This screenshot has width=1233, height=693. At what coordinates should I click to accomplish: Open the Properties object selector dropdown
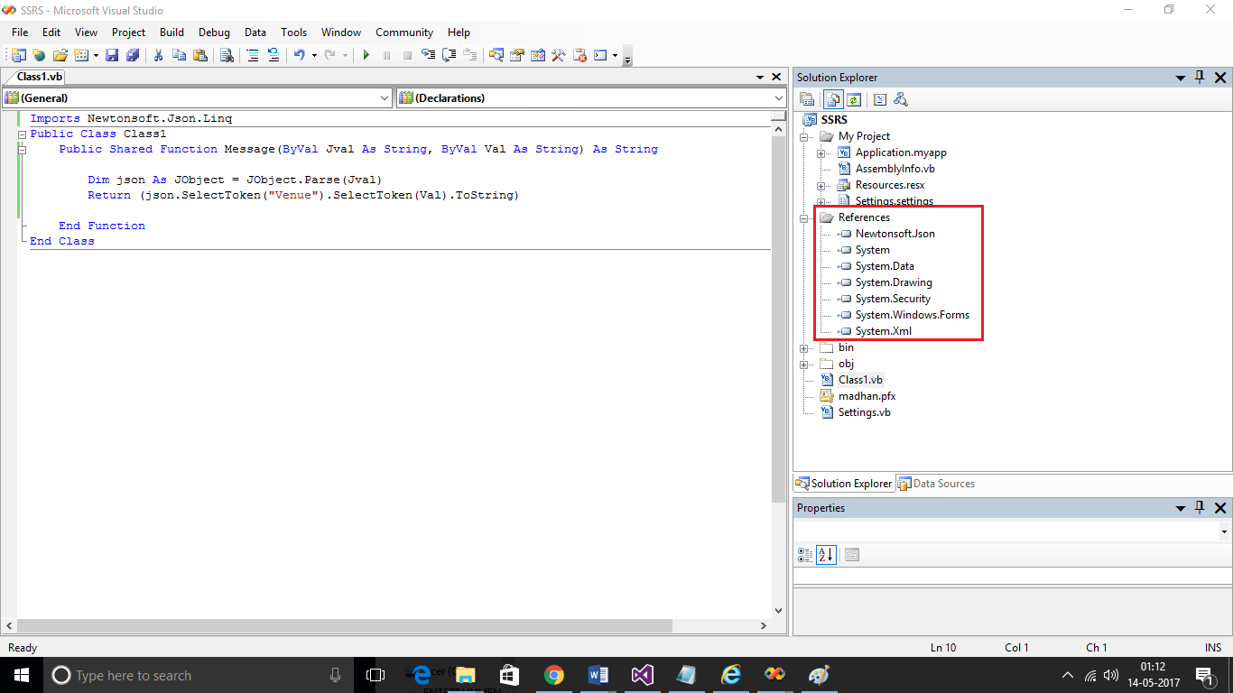point(1225,532)
